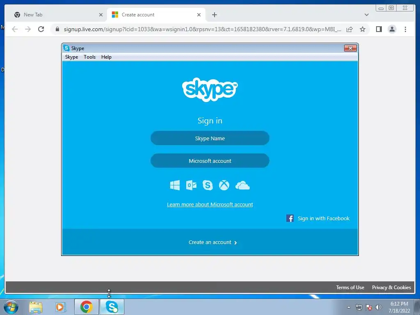Click the taskbar clock showing 6:12 PM

coord(399,307)
